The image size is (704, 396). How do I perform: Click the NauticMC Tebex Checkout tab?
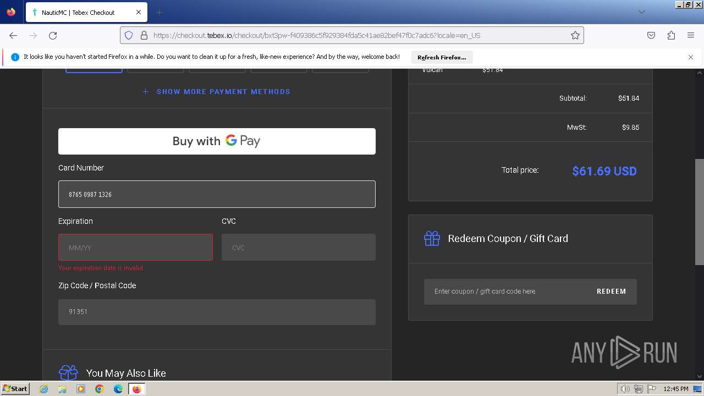[85, 12]
